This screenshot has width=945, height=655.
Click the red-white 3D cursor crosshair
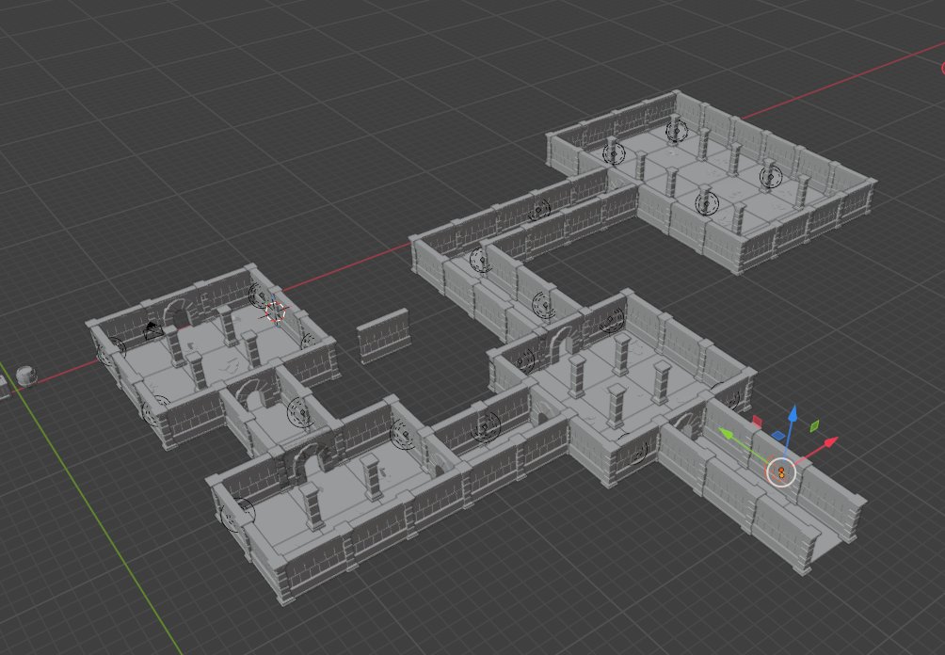tap(276, 312)
